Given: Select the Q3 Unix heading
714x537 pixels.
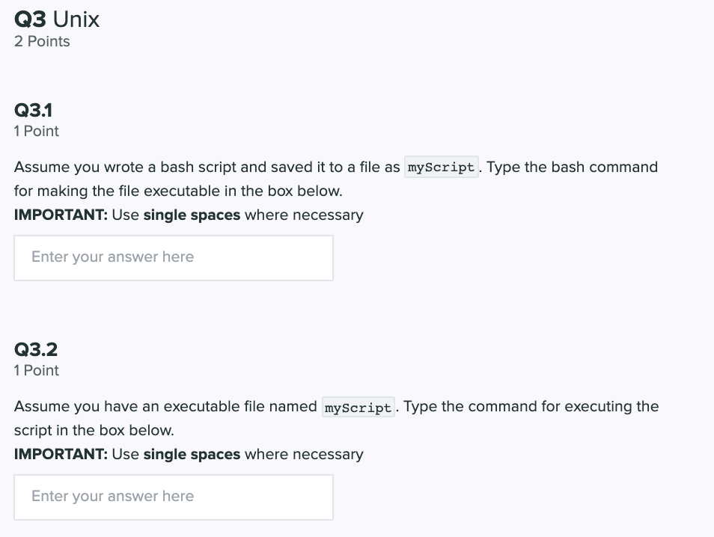Looking at the screenshot, I should (x=56, y=20).
